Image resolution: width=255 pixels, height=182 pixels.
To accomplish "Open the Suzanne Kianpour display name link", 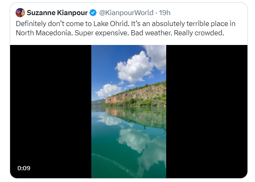I will pyautogui.click(x=57, y=13).
